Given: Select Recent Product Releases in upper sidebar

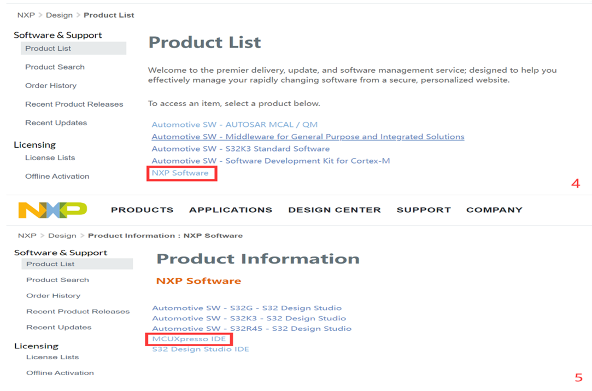Looking at the screenshot, I should click(74, 104).
